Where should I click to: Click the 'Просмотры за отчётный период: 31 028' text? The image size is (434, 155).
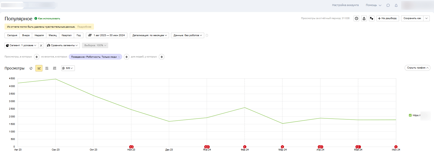pyautogui.click(x=325, y=18)
